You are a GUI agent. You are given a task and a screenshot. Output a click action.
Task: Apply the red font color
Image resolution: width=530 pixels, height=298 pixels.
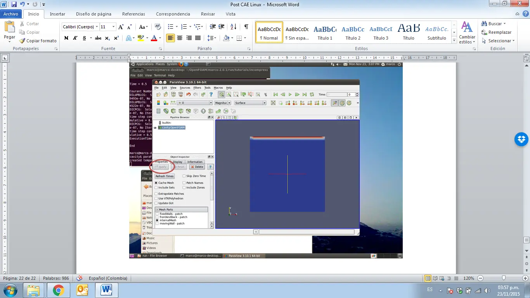point(154,38)
